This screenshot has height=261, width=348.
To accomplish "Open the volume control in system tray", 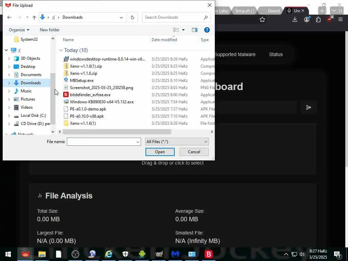I will 302,254.
